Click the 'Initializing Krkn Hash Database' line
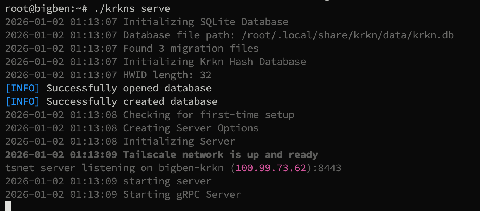This screenshot has height=211, width=480. click(x=155, y=62)
